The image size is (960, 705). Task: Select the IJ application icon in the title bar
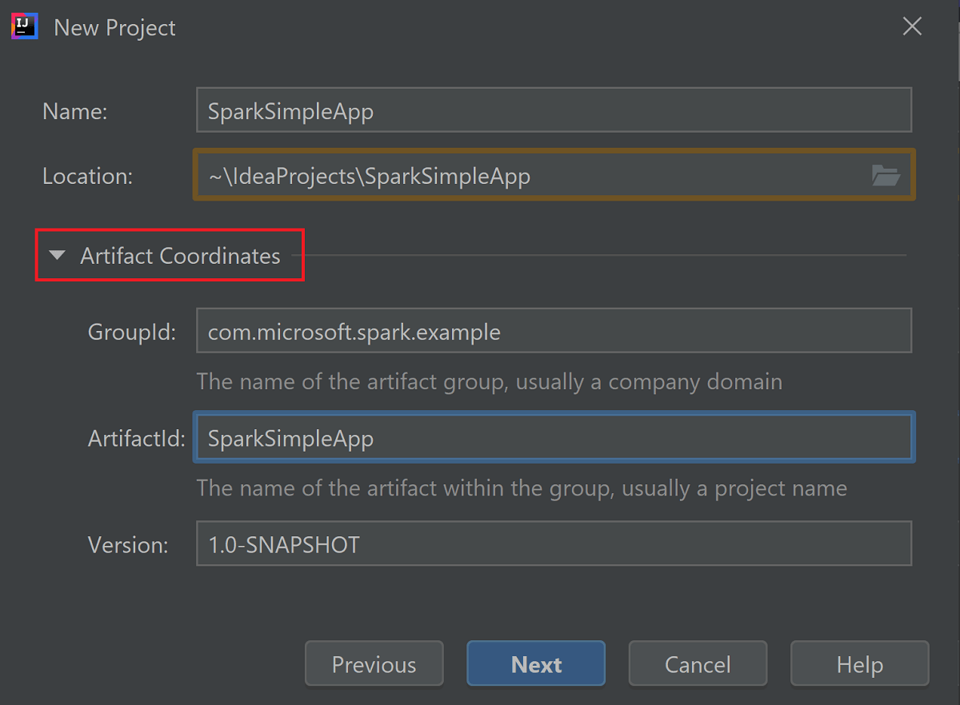tap(23, 26)
